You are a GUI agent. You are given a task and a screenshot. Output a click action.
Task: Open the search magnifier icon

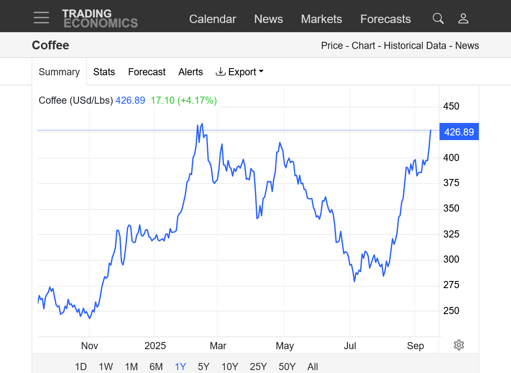[x=438, y=18]
